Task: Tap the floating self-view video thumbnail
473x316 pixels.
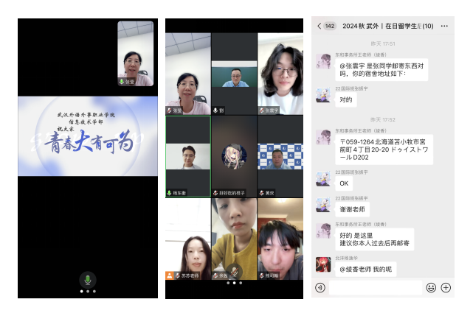Action: pyautogui.click(x=136, y=53)
